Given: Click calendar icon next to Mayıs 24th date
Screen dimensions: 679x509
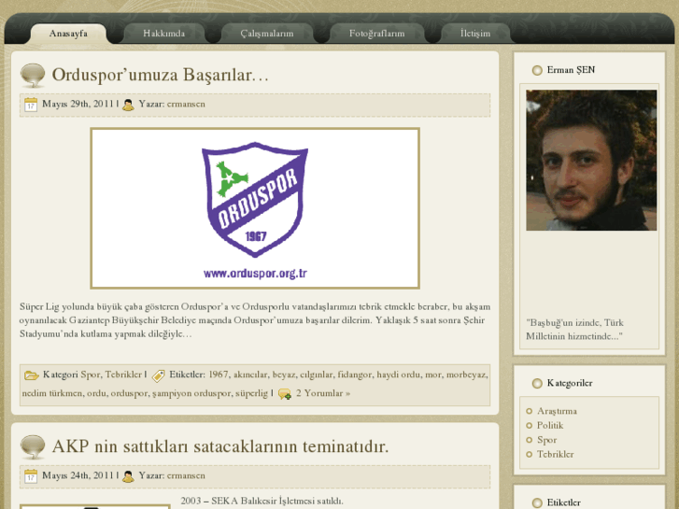Looking at the screenshot, I should tap(31, 476).
